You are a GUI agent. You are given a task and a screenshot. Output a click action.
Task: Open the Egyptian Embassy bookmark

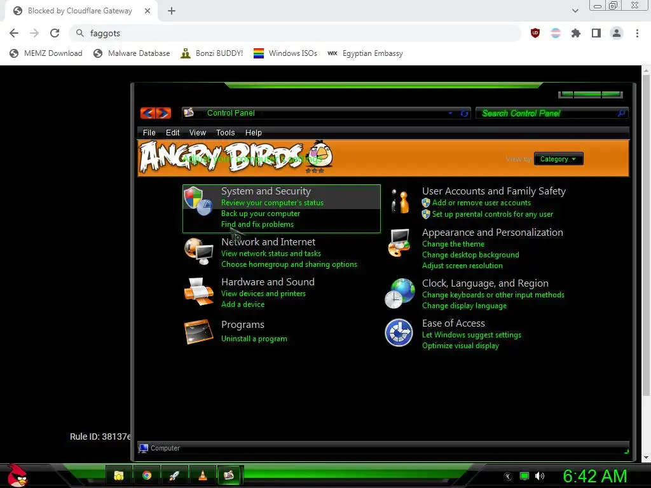(x=365, y=53)
